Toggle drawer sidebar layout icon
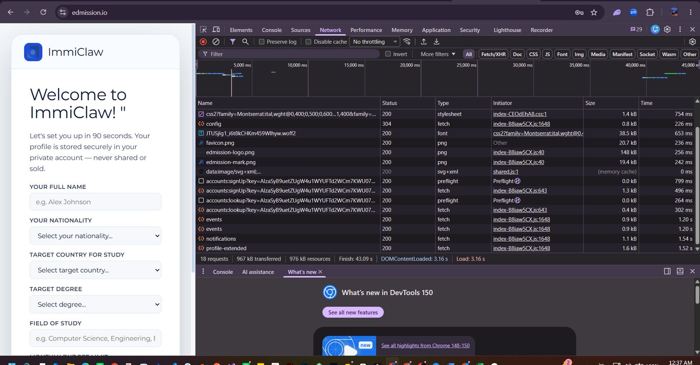 tap(667, 271)
